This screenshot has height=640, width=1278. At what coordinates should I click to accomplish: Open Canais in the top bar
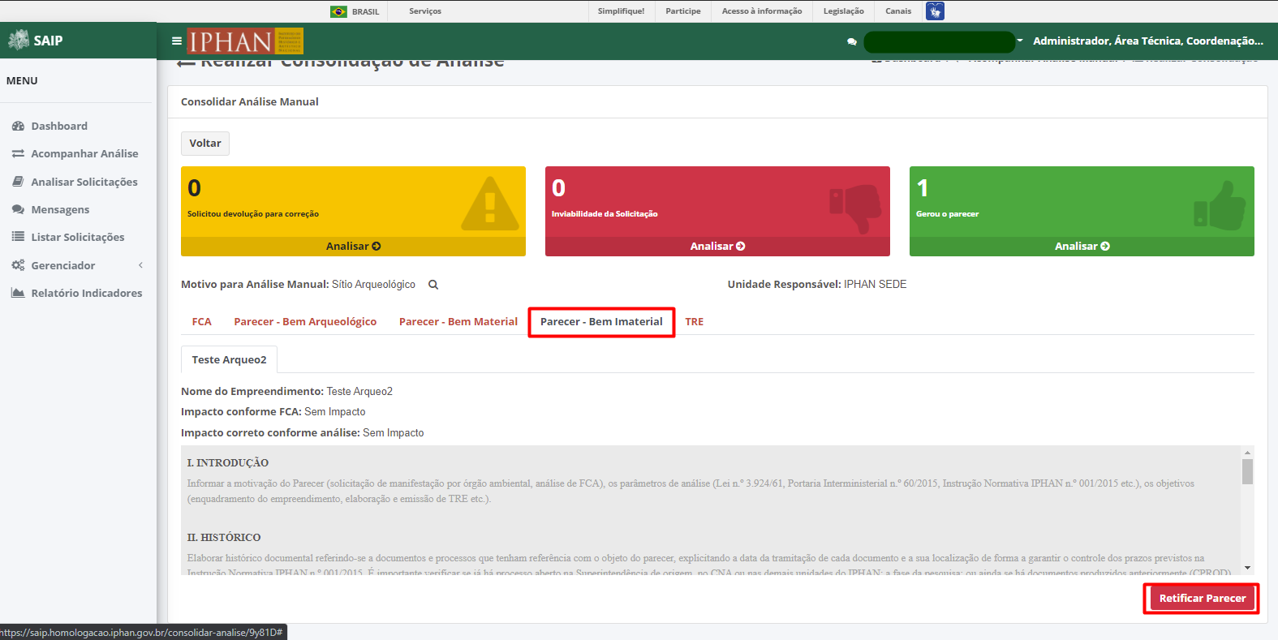click(898, 11)
